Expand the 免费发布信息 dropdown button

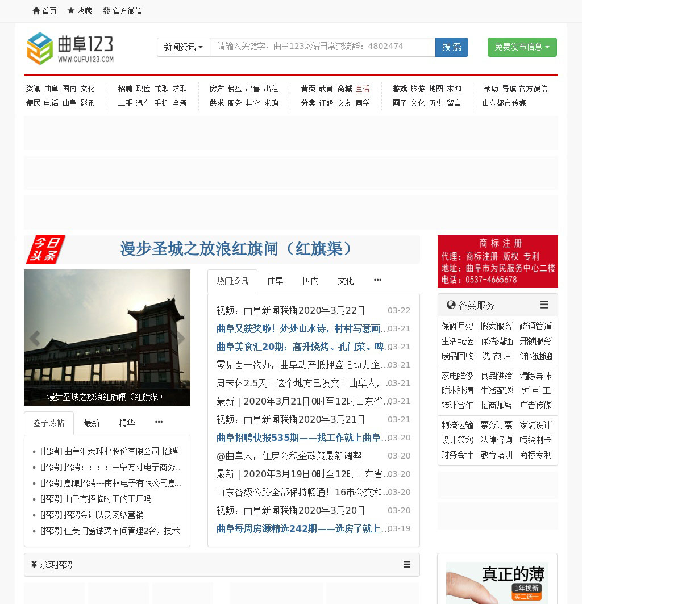coord(522,47)
